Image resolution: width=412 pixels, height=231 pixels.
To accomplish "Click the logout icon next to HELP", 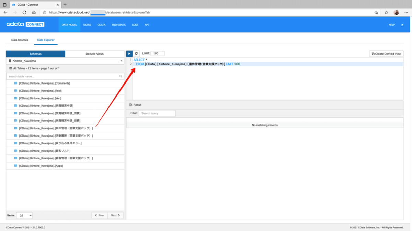I will tap(402, 25).
